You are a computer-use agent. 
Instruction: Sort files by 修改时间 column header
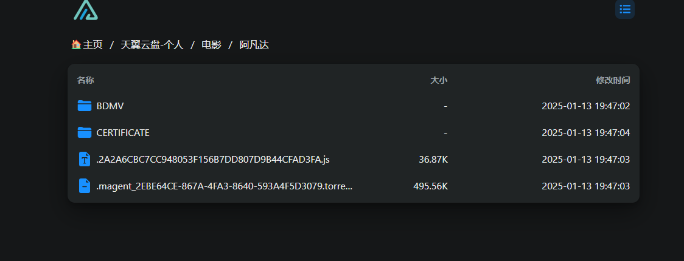click(613, 80)
